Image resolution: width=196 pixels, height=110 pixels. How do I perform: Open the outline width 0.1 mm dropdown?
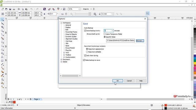tap(112, 14)
